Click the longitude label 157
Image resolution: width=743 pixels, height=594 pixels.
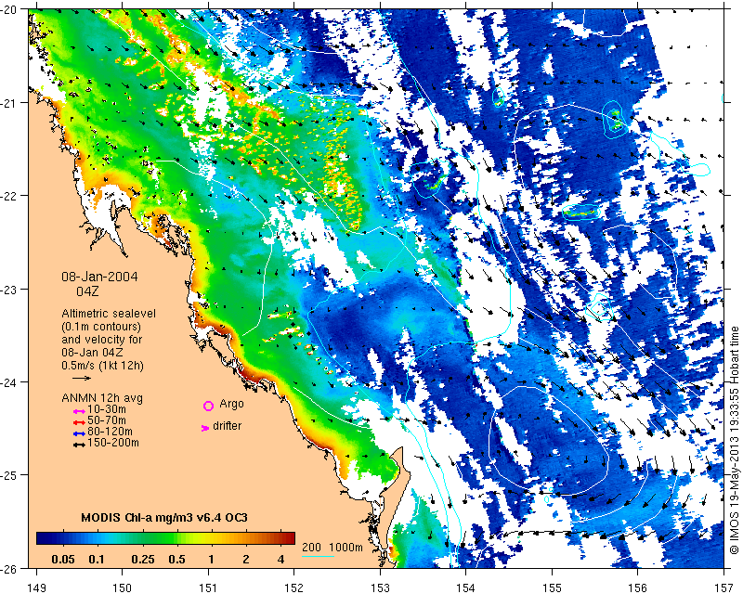click(724, 588)
